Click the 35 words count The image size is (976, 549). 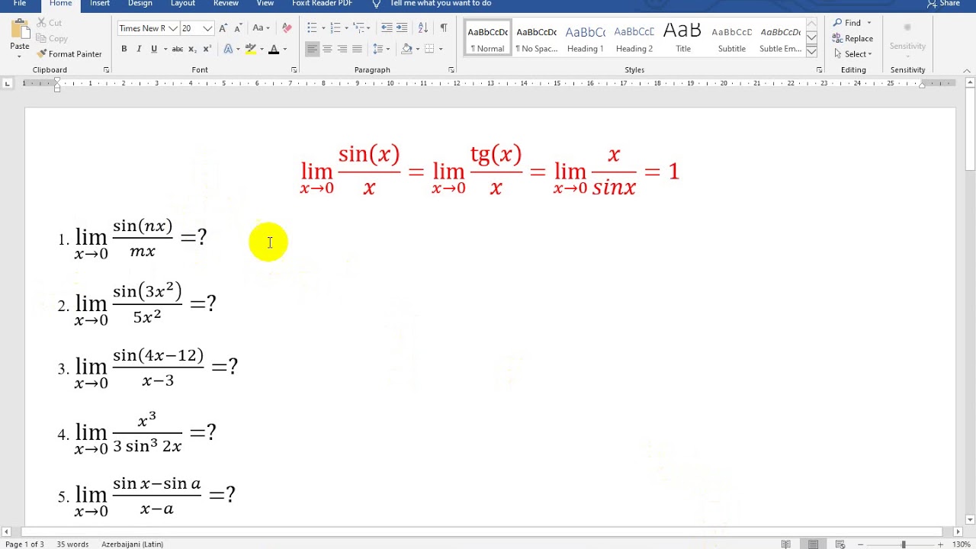click(x=72, y=544)
